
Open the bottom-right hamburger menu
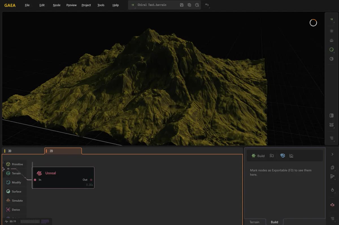(332, 219)
